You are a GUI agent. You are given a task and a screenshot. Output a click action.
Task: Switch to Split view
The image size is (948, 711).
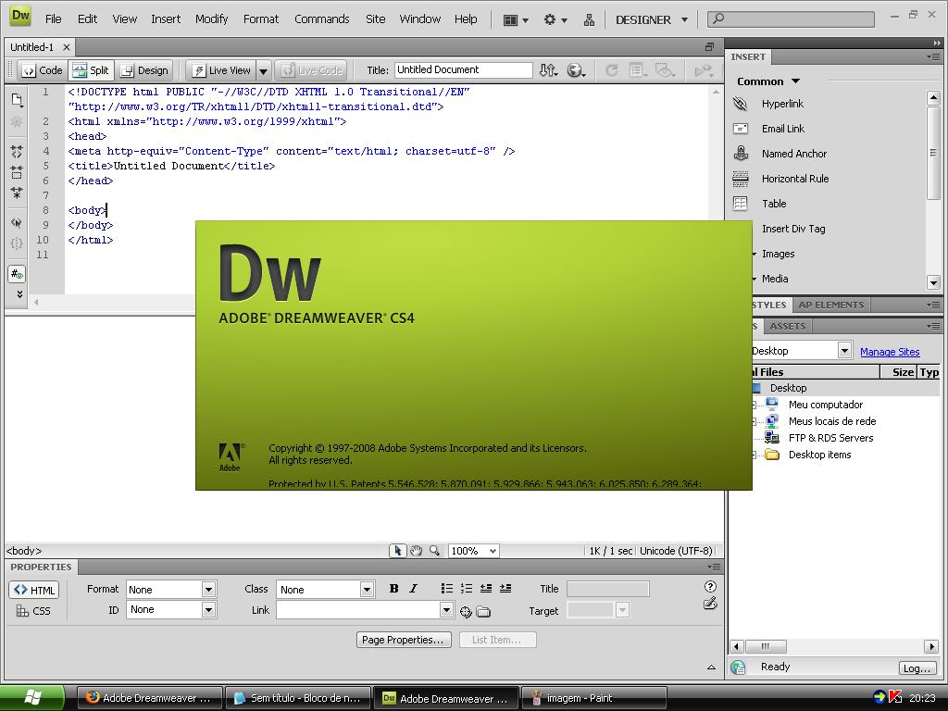[x=91, y=70]
